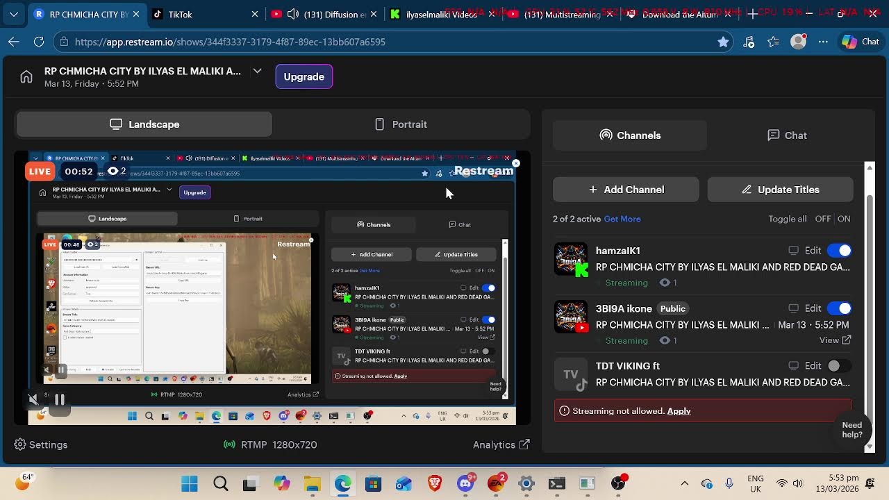Mute the Diffusion tab audio icon

(x=293, y=14)
